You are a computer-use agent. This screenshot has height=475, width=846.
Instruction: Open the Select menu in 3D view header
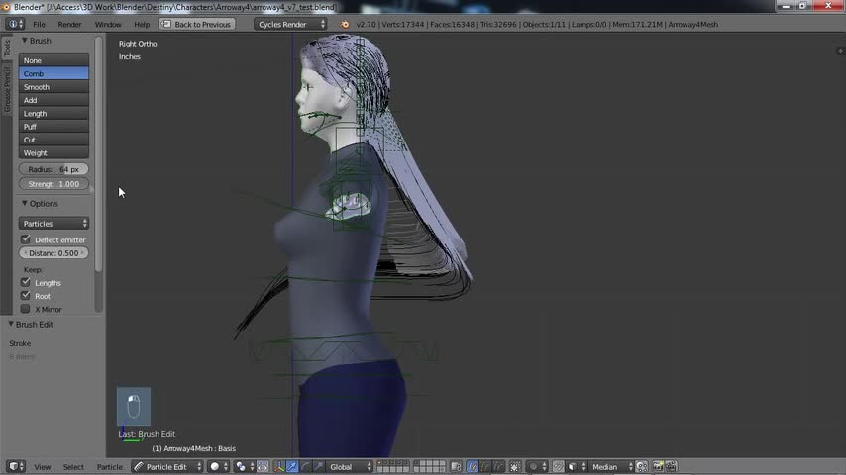tap(73, 467)
